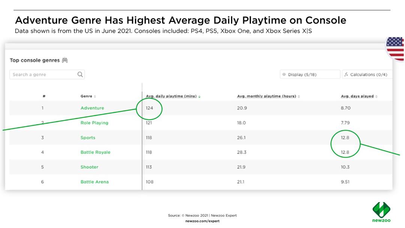Sort by Genre column arrow
405x228 pixels.
(x=95, y=96)
